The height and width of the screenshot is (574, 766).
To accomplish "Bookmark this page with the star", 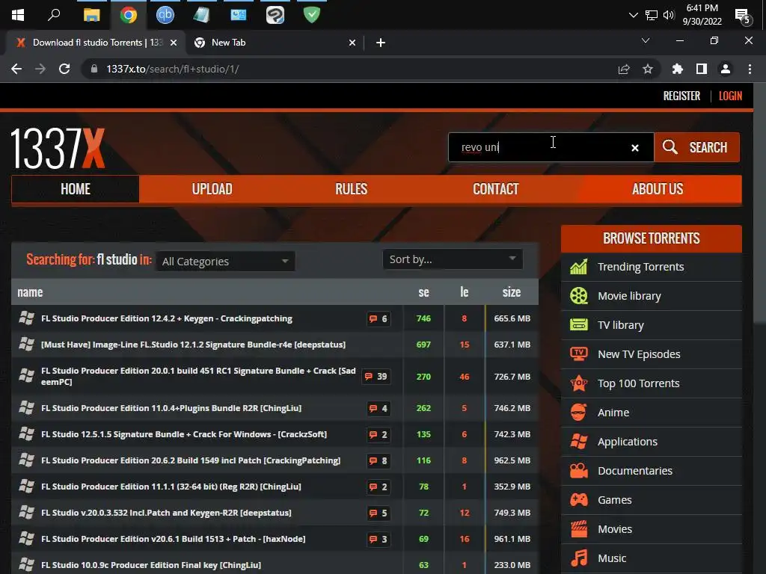I will pos(648,70).
